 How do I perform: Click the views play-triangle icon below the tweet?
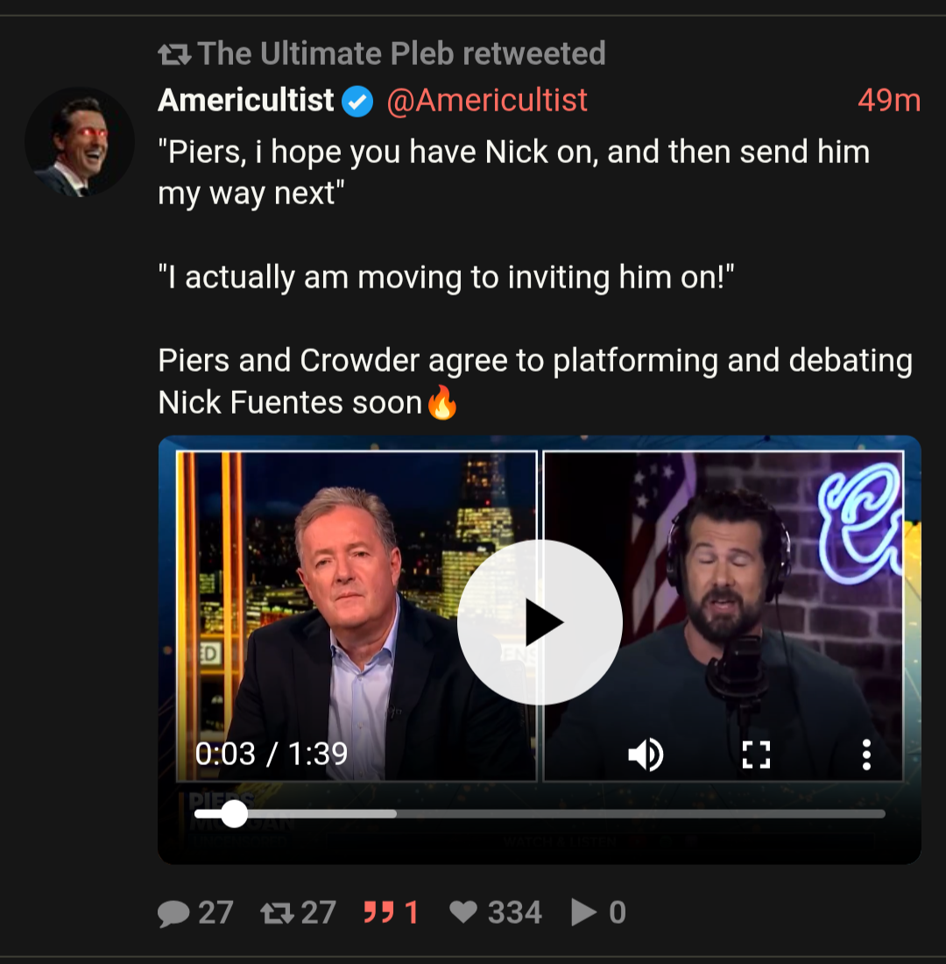click(x=583, y=913)
